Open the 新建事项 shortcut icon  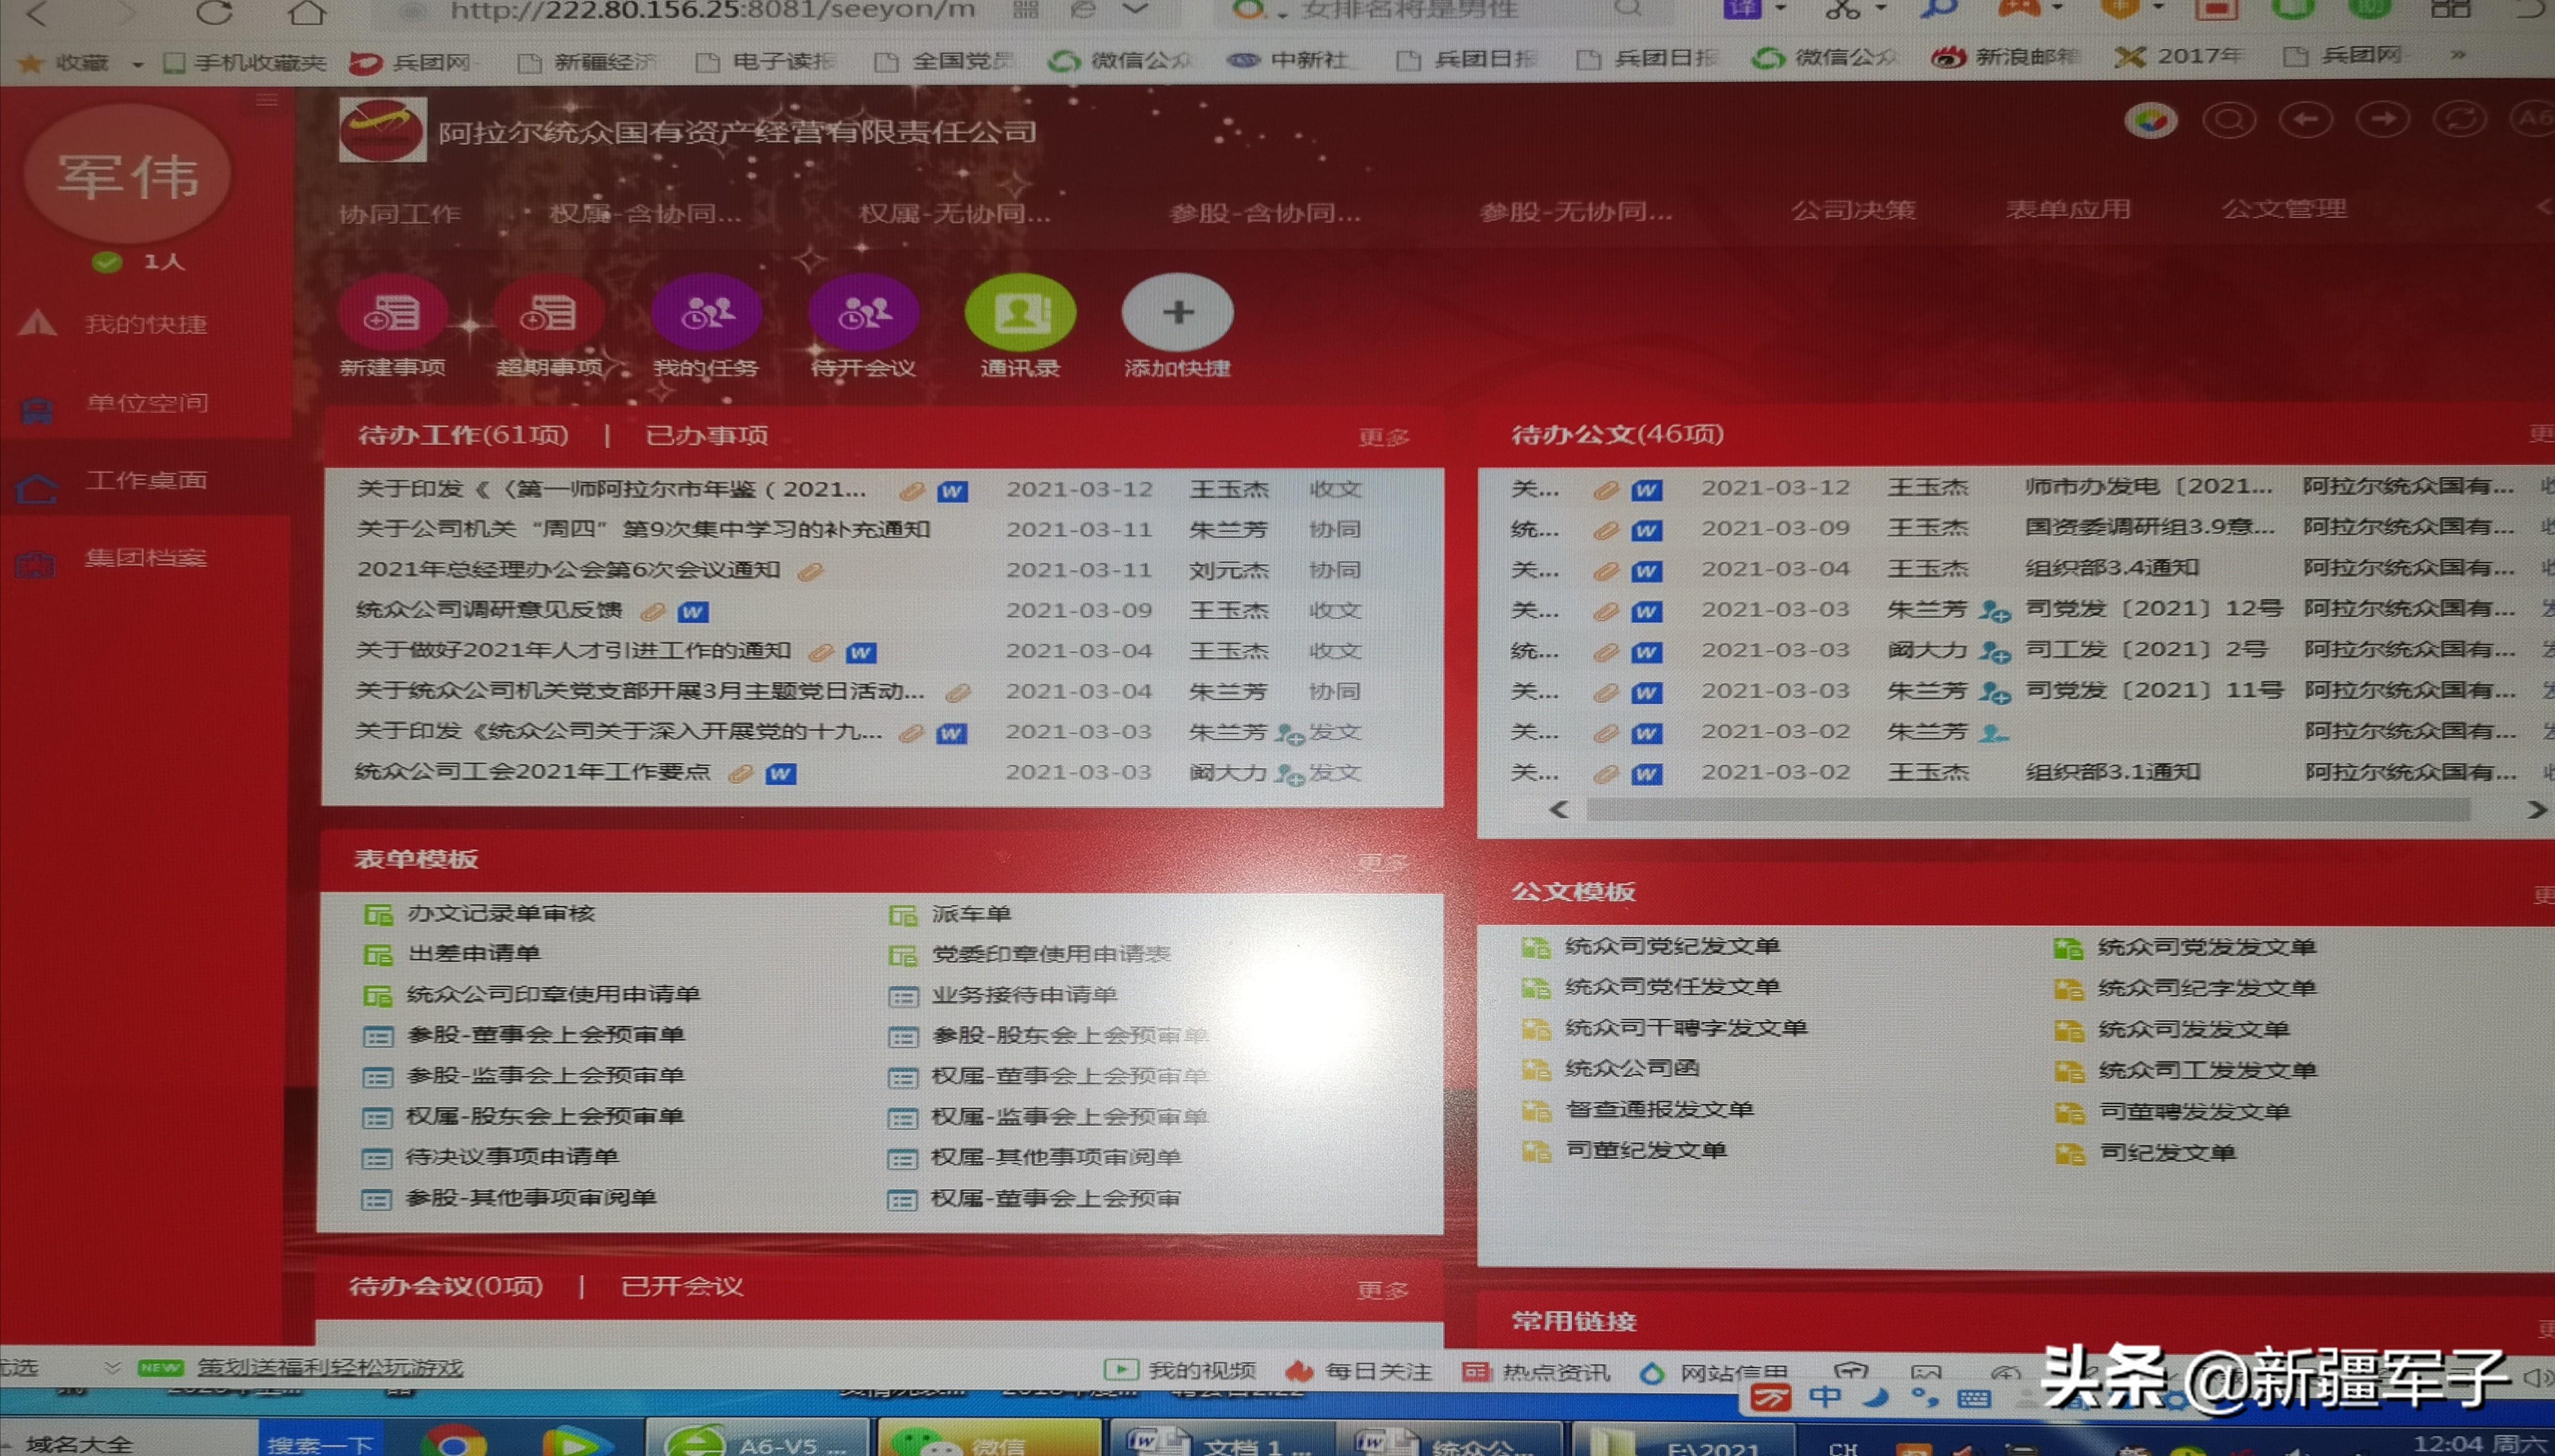click(x=392, y=313)
